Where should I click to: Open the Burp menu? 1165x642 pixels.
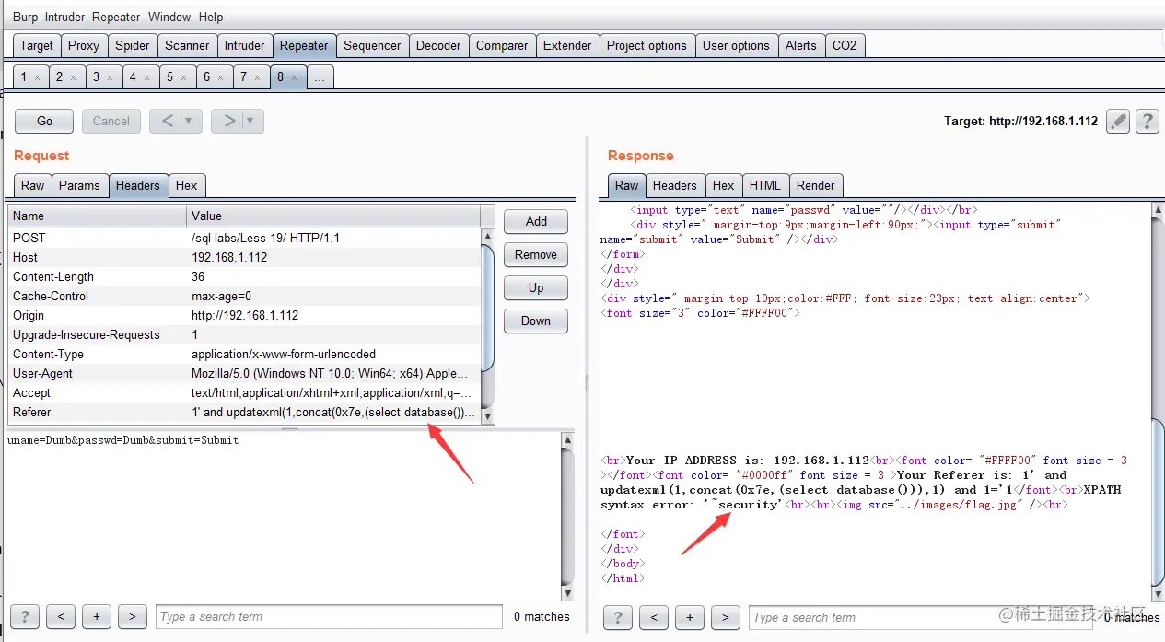pos(26,17)
